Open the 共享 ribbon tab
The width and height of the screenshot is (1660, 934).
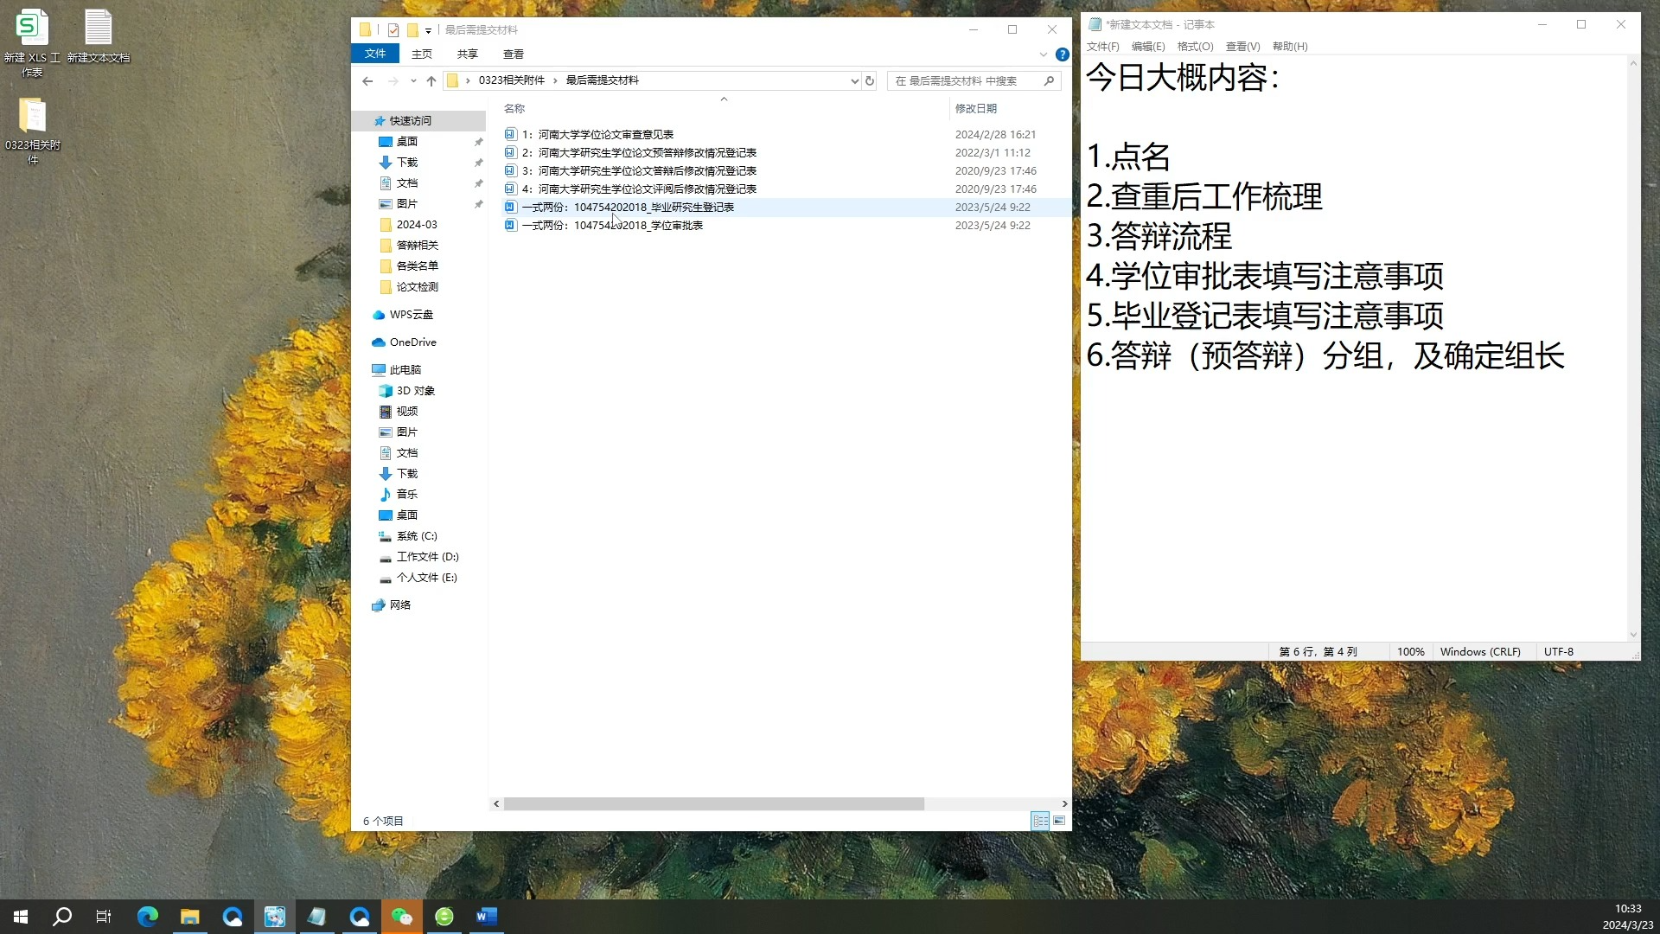coord(468,54)
